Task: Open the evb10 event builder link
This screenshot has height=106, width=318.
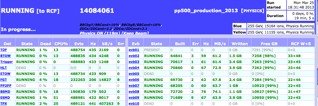Action: (x=134, y=103)
